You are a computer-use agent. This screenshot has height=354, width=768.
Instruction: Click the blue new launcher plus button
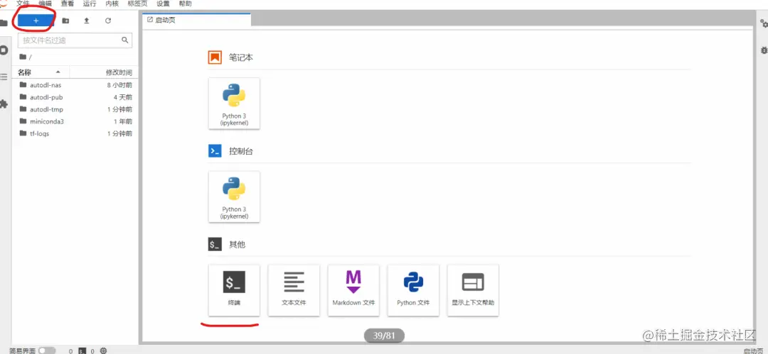coord(36,21)
